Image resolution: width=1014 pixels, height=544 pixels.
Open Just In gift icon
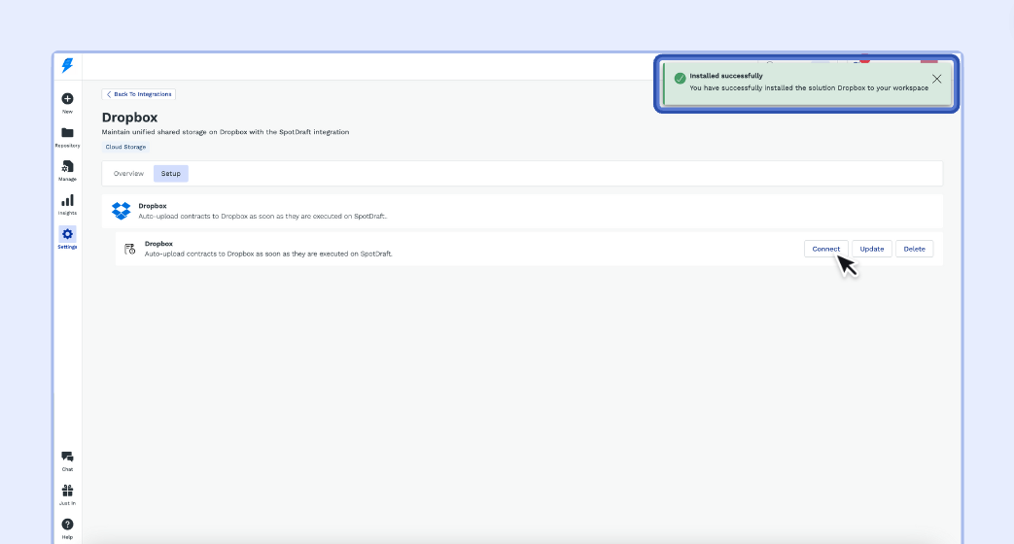67,491
